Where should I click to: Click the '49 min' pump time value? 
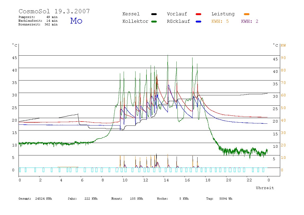52,17
